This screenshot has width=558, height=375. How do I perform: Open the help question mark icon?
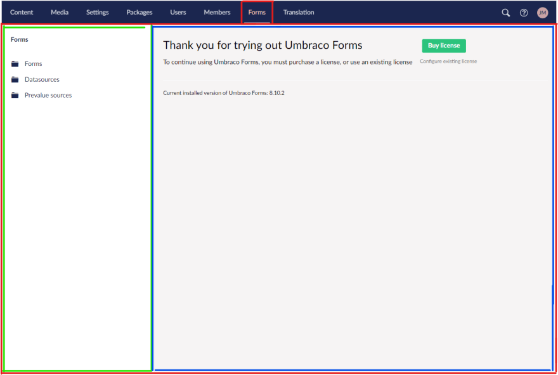tap(524, 13)
